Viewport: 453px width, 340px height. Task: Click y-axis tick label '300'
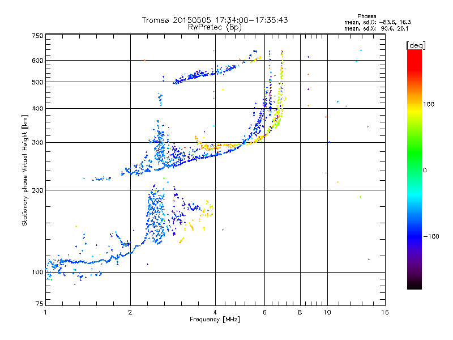click(x=37, y=142)
